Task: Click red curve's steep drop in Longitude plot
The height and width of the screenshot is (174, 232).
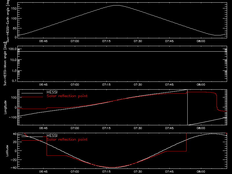Action: (x=217, y=101)
